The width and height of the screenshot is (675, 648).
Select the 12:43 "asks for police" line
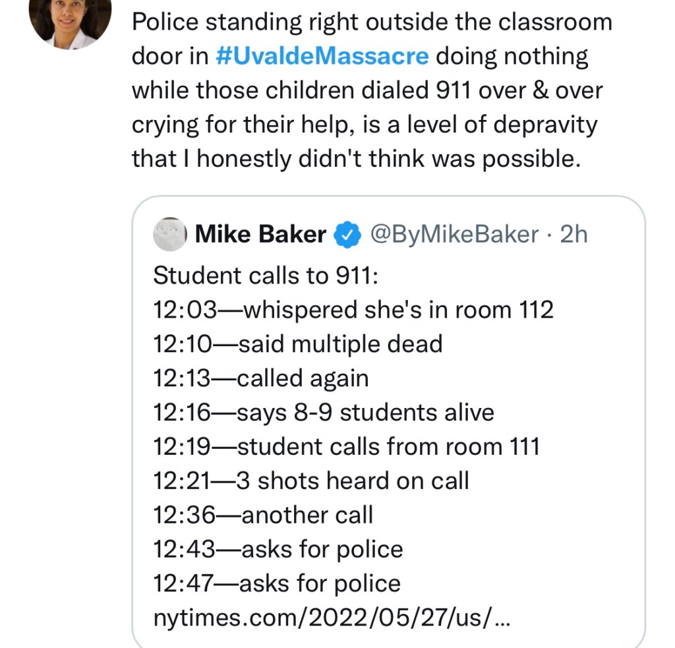[x=278, y=550]
